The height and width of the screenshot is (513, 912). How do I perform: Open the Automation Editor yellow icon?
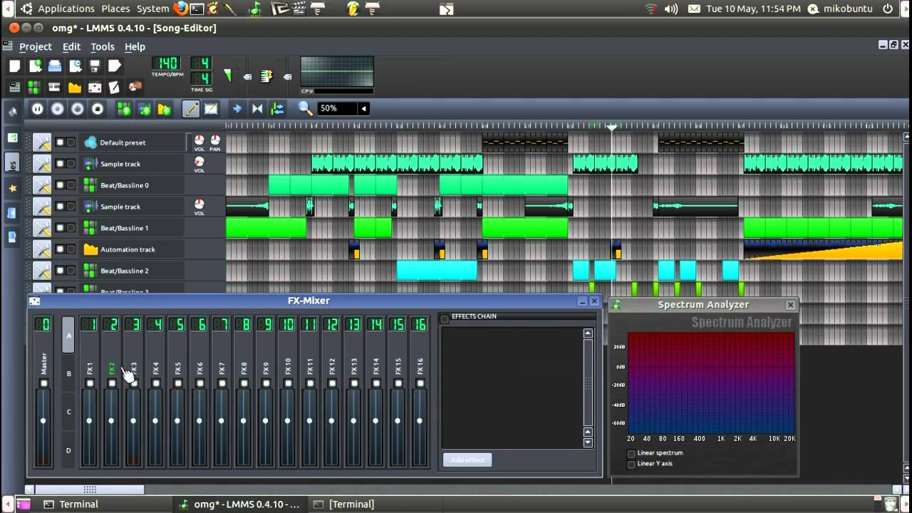74,87
